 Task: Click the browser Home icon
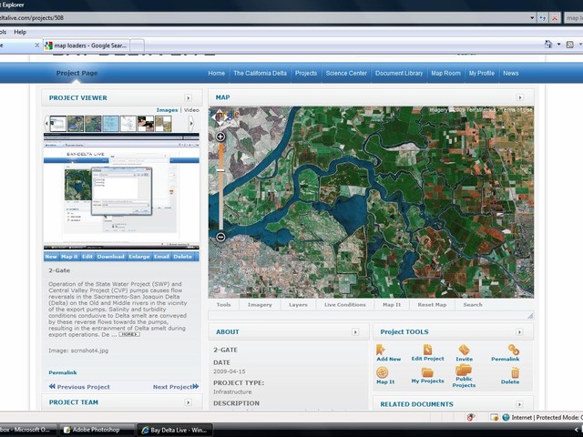pos(548,45)
